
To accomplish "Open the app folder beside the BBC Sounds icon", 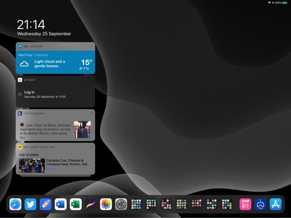I will point(227,204).
